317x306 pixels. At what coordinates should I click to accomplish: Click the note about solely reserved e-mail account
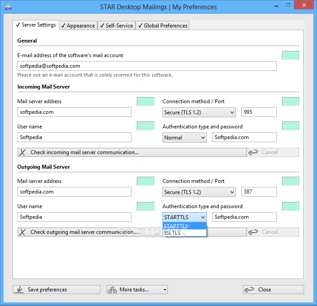pyautogui.click(x=95, y=75)
